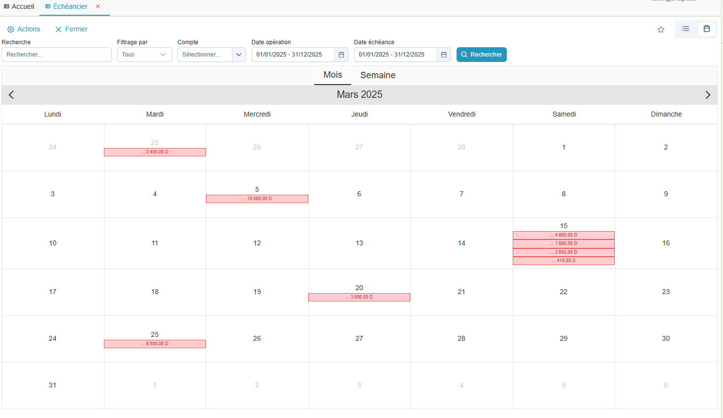Select the Mois view tab
This screenshot has height=418, width=723.
coord(332,75)
